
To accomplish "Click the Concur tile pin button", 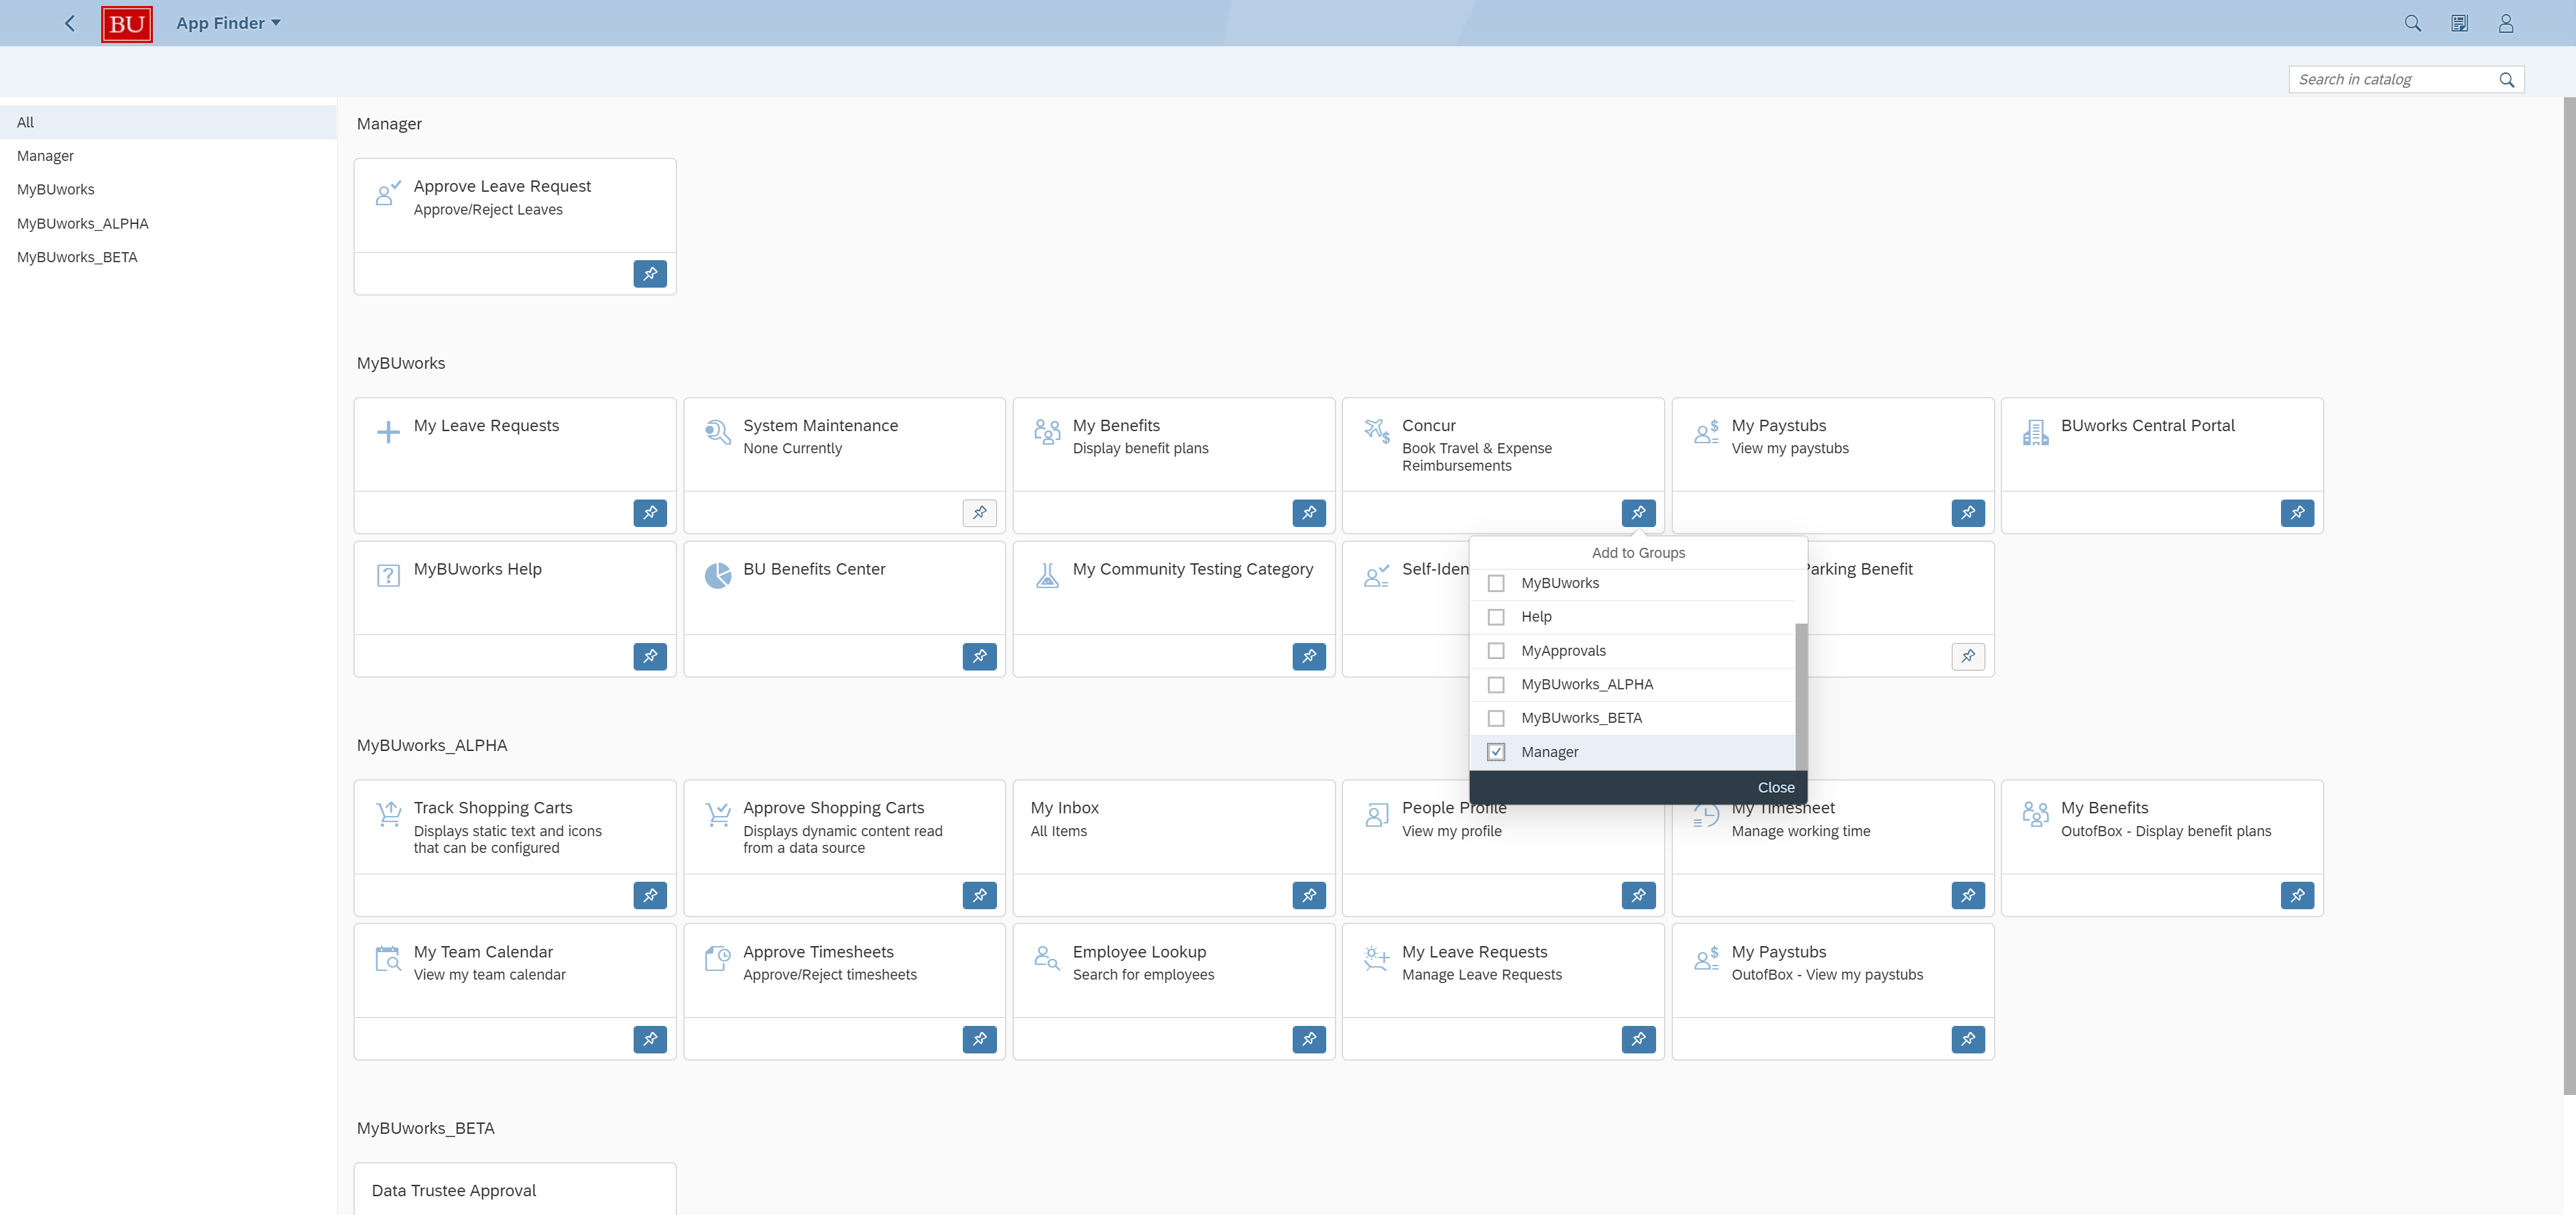I will 1638,513.
